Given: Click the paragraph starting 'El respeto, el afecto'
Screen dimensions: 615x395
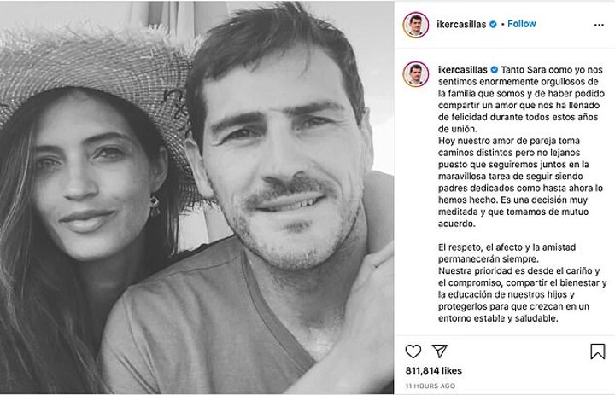Looking at the screenshot, I should 507,253.
